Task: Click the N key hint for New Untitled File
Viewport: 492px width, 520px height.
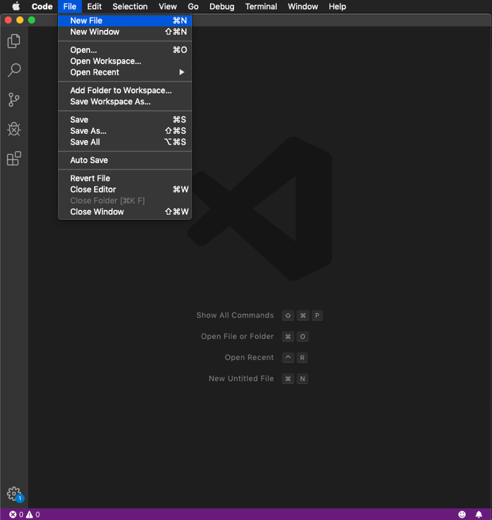Action: coord(302,379)
